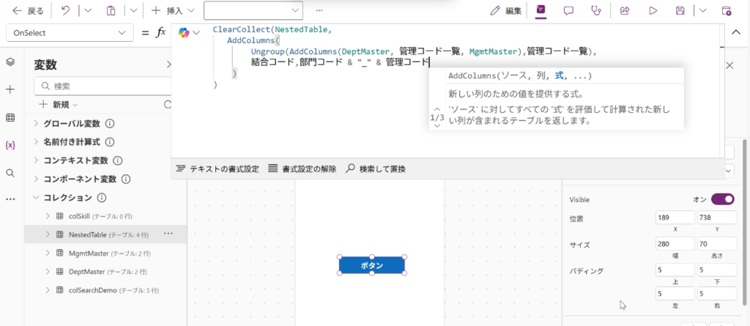Click テキストの書式設定 button
Image resolution: width=750 pixels, height=326 pixels.
click(218, 168)
